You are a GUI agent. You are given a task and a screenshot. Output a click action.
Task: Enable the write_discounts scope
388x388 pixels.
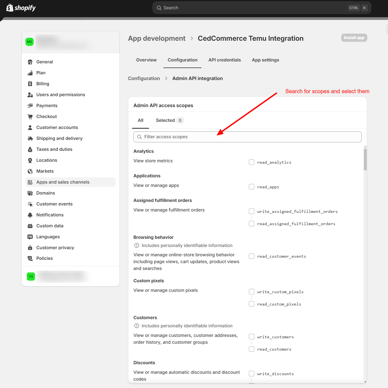(x=252, y=374)
